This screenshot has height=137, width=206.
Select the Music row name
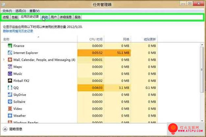tap(17, 74)
